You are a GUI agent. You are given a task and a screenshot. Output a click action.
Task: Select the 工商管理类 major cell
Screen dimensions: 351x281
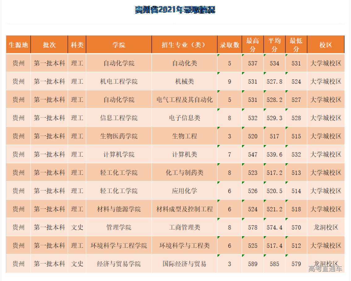[184, 228]
